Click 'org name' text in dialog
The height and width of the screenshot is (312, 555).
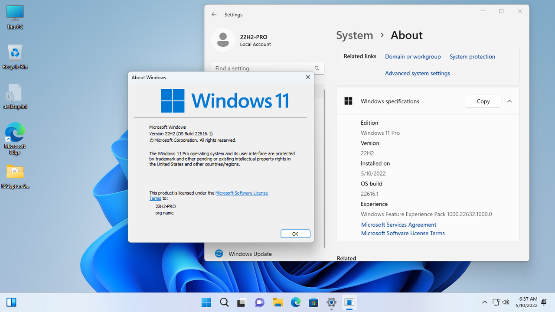[x=164, y=213]
